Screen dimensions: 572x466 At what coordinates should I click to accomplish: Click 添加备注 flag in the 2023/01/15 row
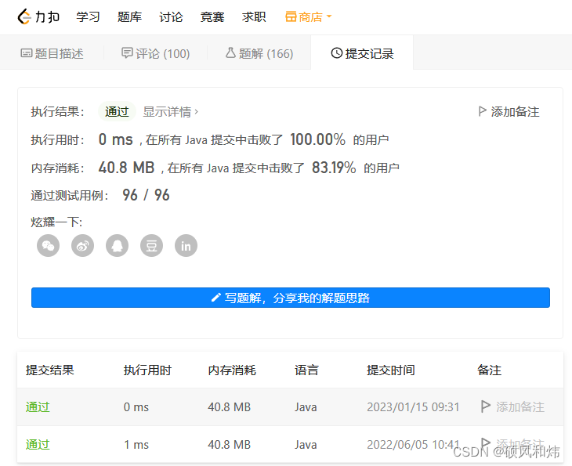point(512,407)
